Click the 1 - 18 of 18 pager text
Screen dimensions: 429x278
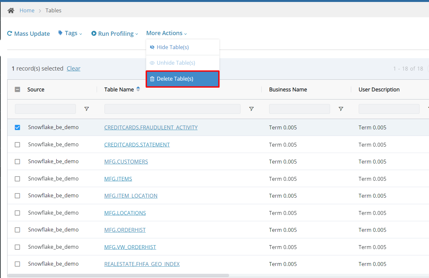tap(408, 69)
